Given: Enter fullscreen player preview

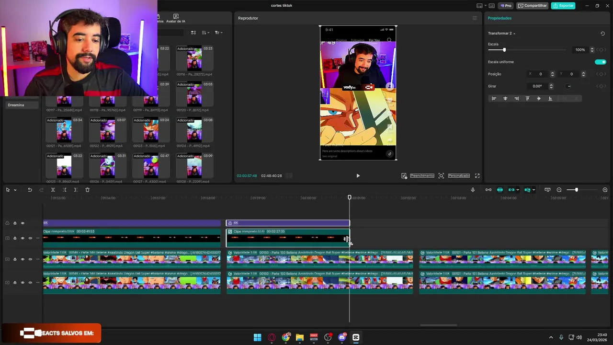Looking at the screenshot, I should [477, 176].
